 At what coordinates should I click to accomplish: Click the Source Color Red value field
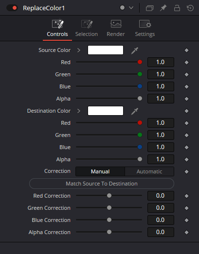pos(161,62)
